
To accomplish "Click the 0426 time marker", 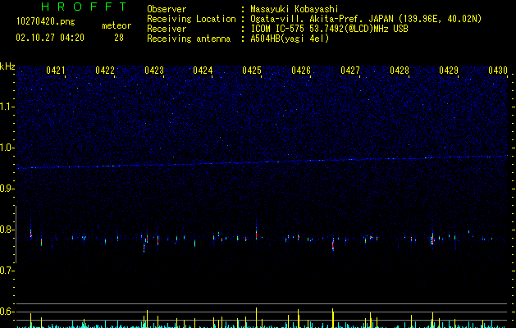I will coord(301,71).
